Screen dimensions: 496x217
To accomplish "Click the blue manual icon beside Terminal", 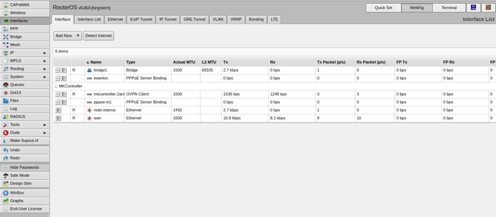I will [x=474, y=8].
